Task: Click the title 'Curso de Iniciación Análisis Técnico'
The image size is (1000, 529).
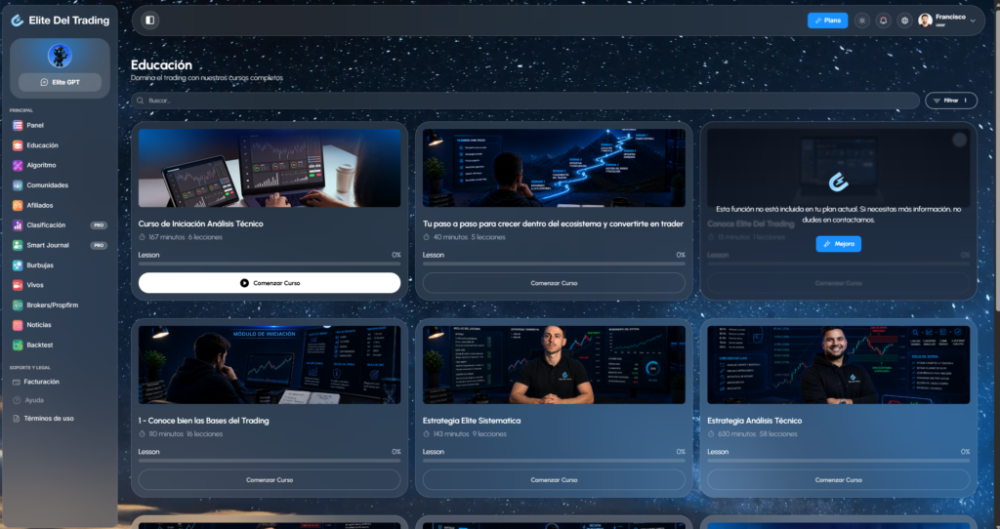Action: coord(200,224)
